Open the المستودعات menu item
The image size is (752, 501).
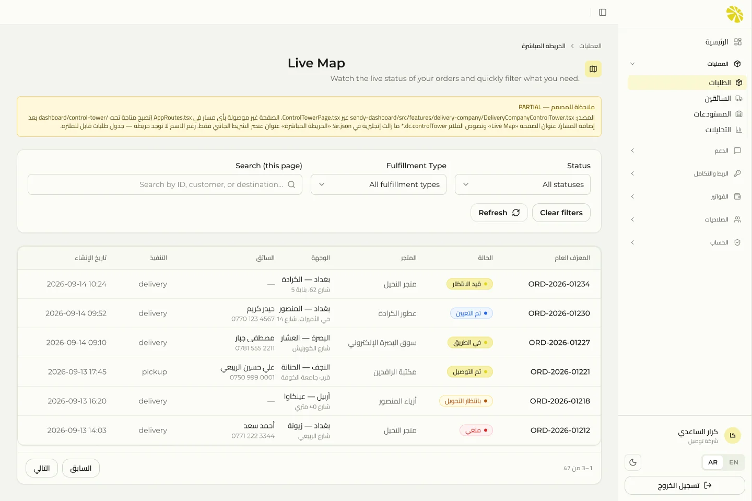click(x=687, y=114)
